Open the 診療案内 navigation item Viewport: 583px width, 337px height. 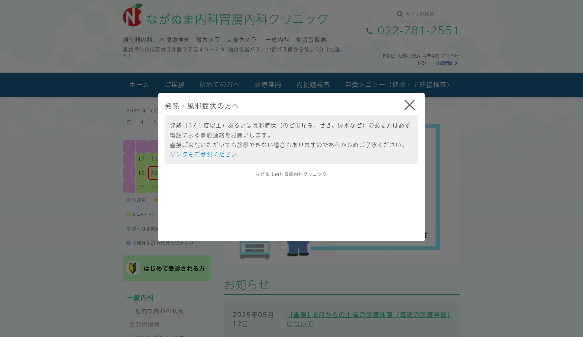click(268, 85)
